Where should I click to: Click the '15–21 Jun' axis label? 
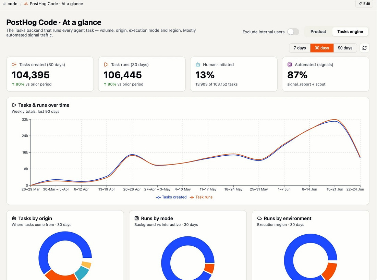coord(335,189)
